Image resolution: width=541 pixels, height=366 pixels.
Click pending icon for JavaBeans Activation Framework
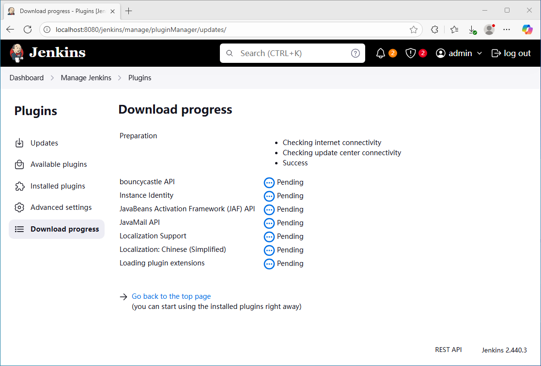coord(269,210)
